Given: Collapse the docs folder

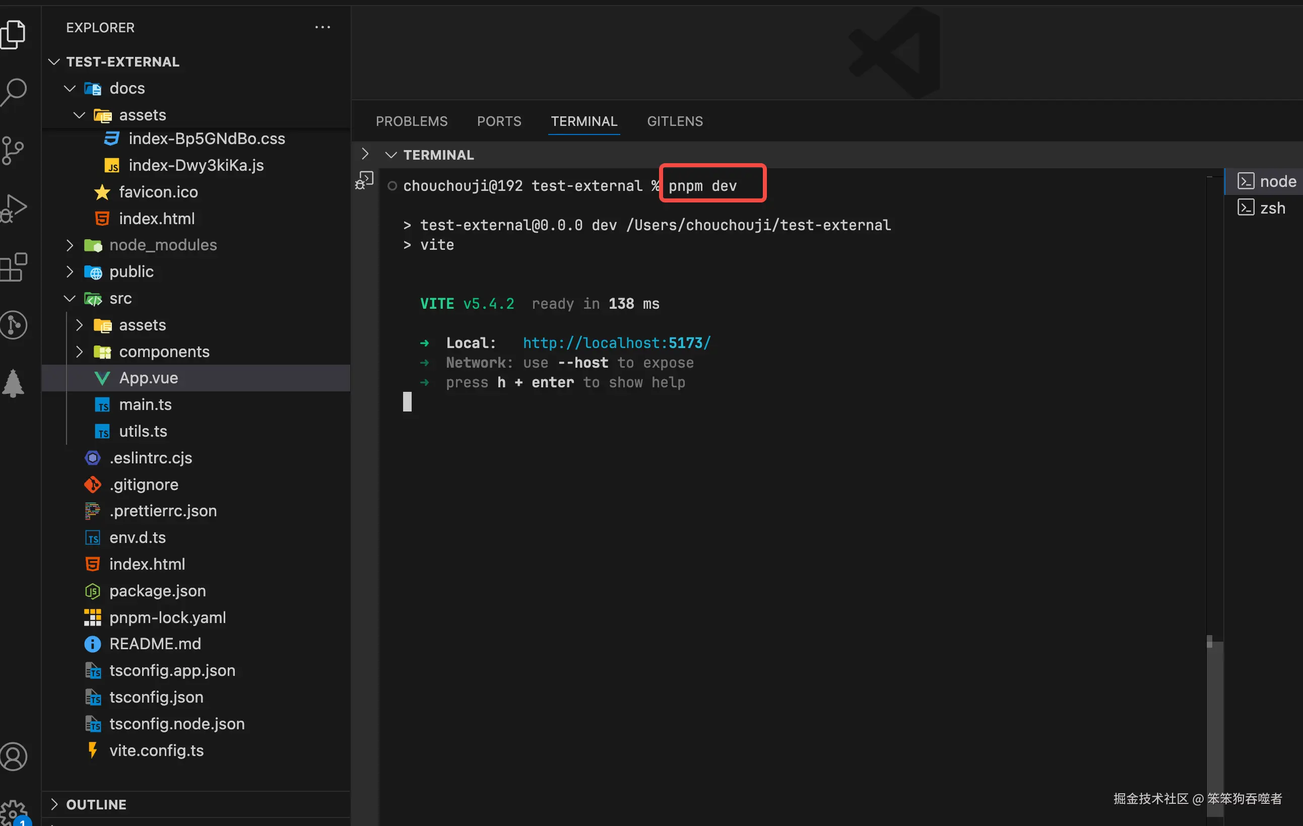Looking at the screenshot, I should (127, 88).
